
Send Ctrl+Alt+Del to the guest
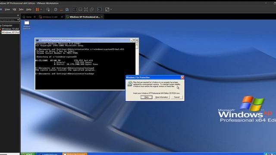click(48, 9)
